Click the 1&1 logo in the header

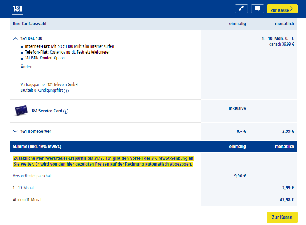(17, 9)
